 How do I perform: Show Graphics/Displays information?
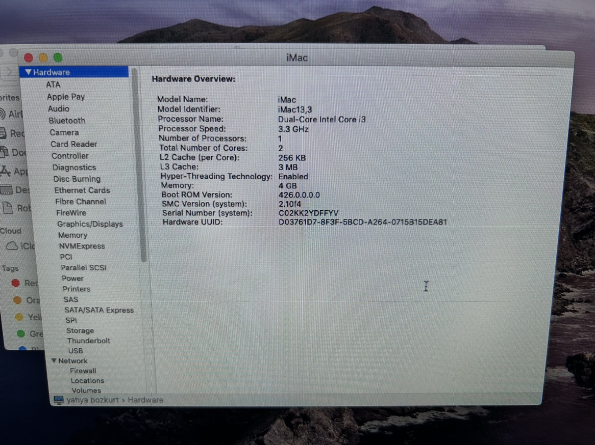(x=90, y=224)
